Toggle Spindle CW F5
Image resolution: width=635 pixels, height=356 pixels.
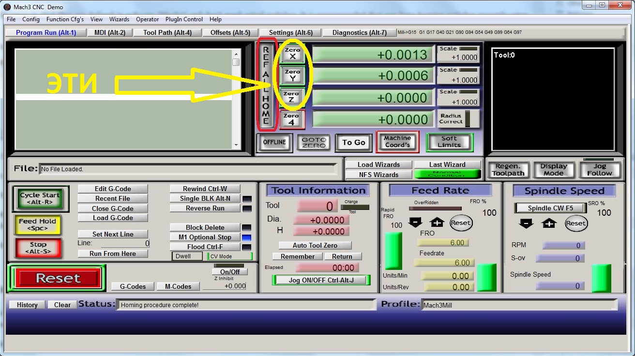coord(550,208)
